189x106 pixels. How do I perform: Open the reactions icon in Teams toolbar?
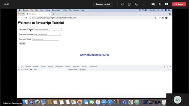pyautogui.click(x=136, y=4)
